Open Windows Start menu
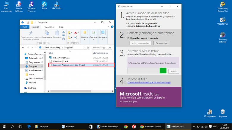232x130 pixels. [x=4, y=127]
